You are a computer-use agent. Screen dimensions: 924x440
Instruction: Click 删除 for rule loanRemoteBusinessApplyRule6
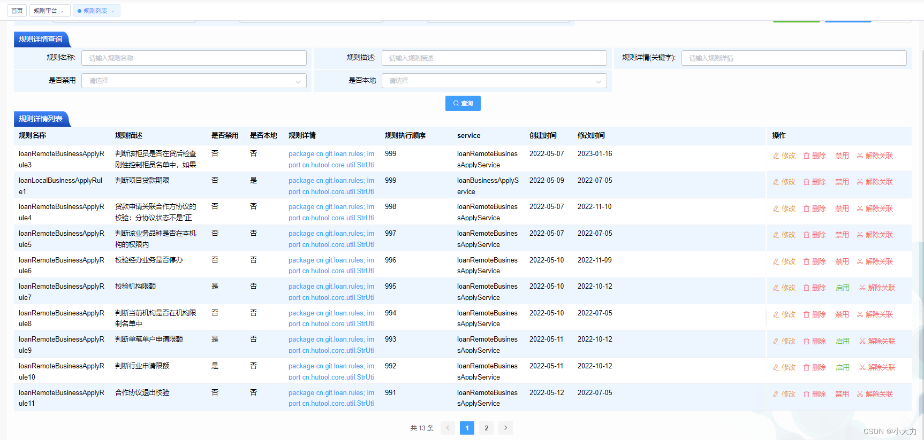click(x=814, y=261)
